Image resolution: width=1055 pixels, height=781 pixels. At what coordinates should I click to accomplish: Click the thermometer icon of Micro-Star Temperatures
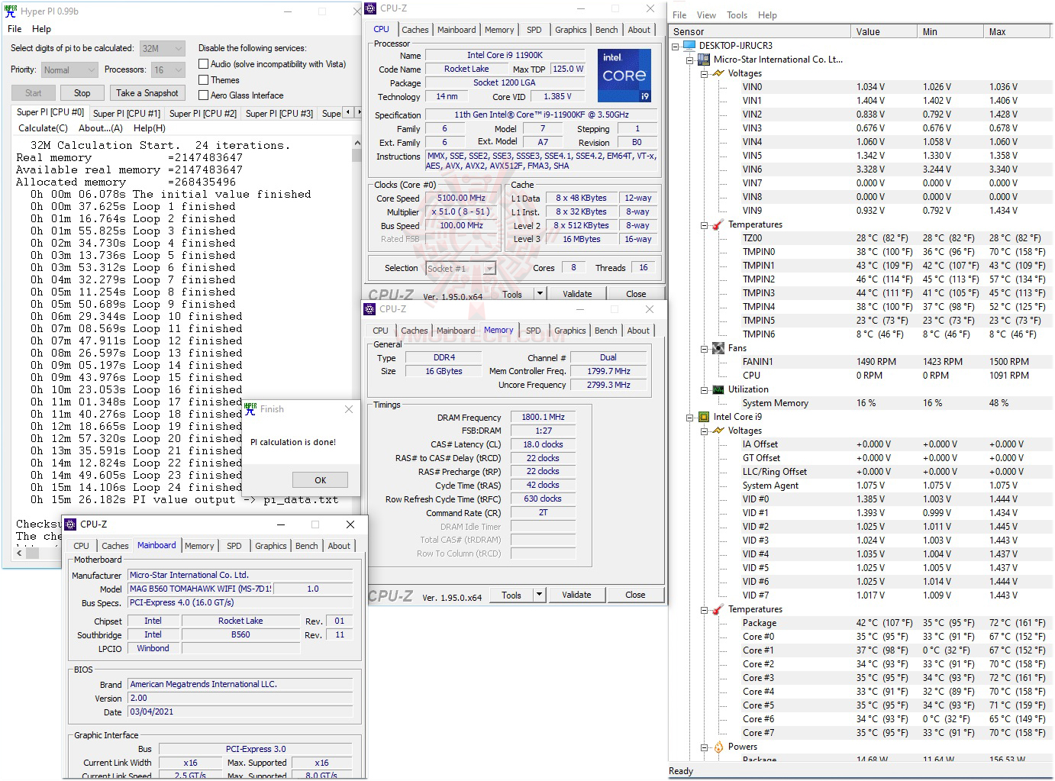718,224
